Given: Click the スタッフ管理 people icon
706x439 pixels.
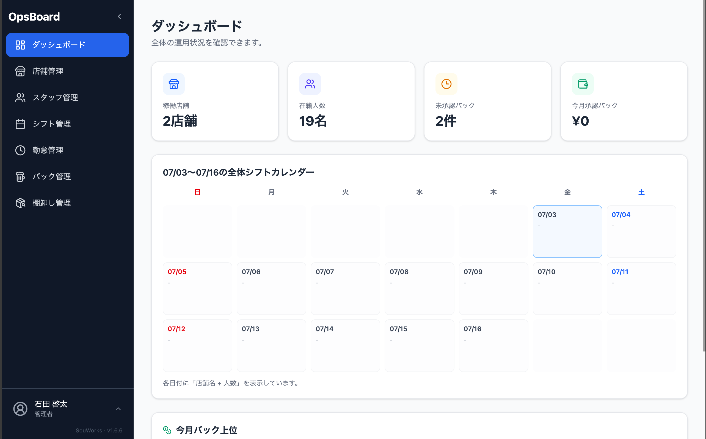Looking at the screenshot, I should (x=20, y=98).
